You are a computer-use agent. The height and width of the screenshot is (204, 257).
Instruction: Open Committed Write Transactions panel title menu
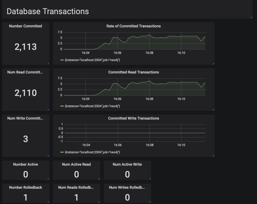pyautogui.click(x=134, y=118)
